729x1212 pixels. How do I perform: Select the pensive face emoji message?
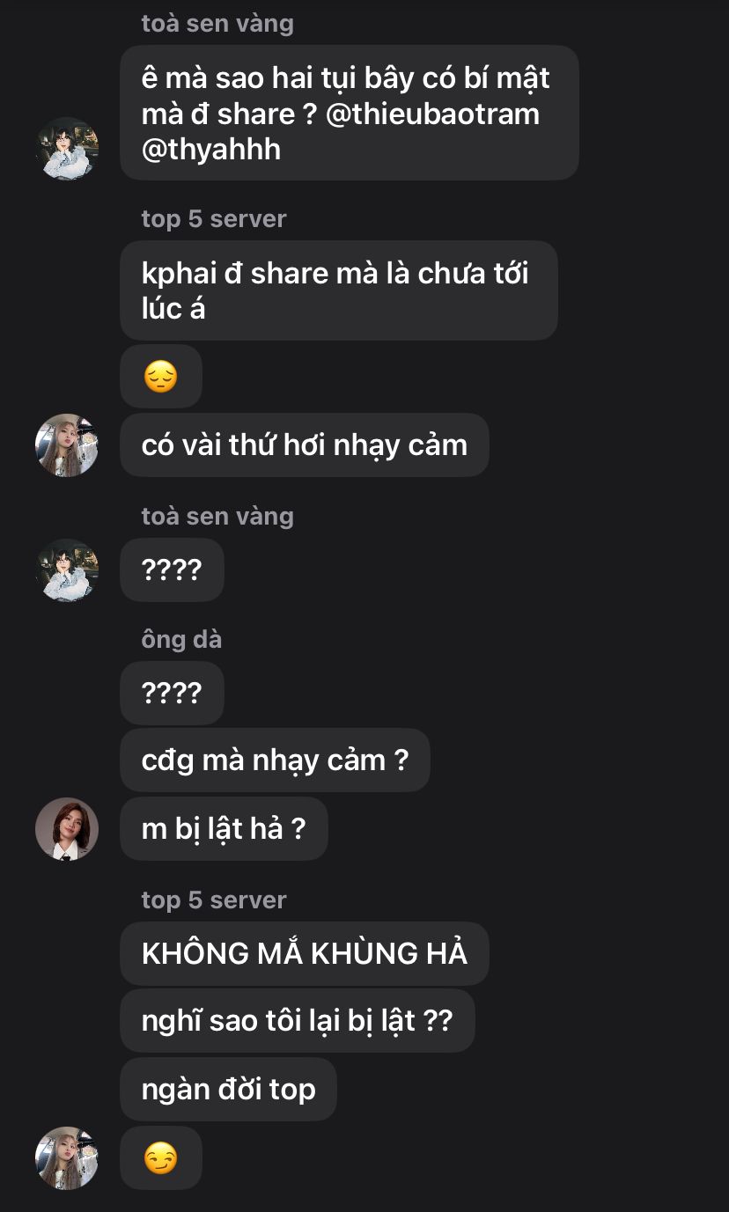click(161, 377)
